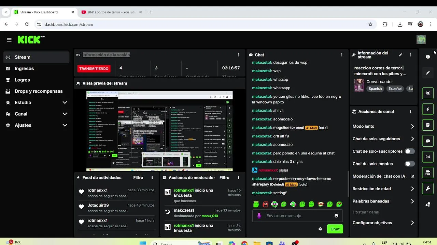Toggle the wrench stream info widget icon
The image size is (437, 245).
coord(428,189)
